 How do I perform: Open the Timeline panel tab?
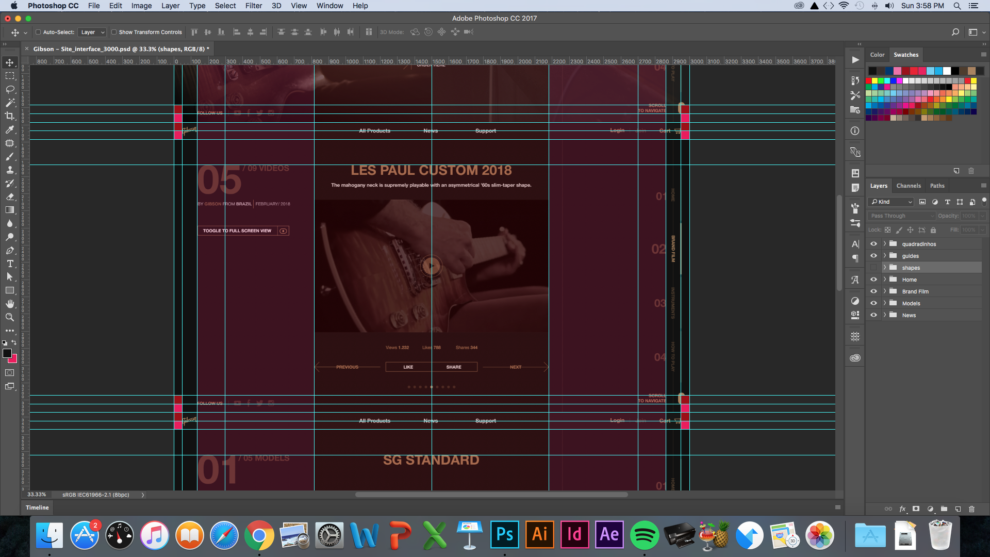[x=37, y=507]
